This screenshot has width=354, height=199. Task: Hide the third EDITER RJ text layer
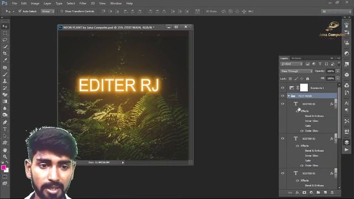click(x=283, y=173)
